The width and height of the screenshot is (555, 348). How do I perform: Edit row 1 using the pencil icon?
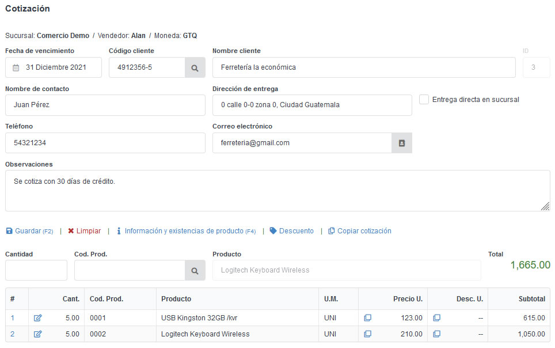pos(38,318)
